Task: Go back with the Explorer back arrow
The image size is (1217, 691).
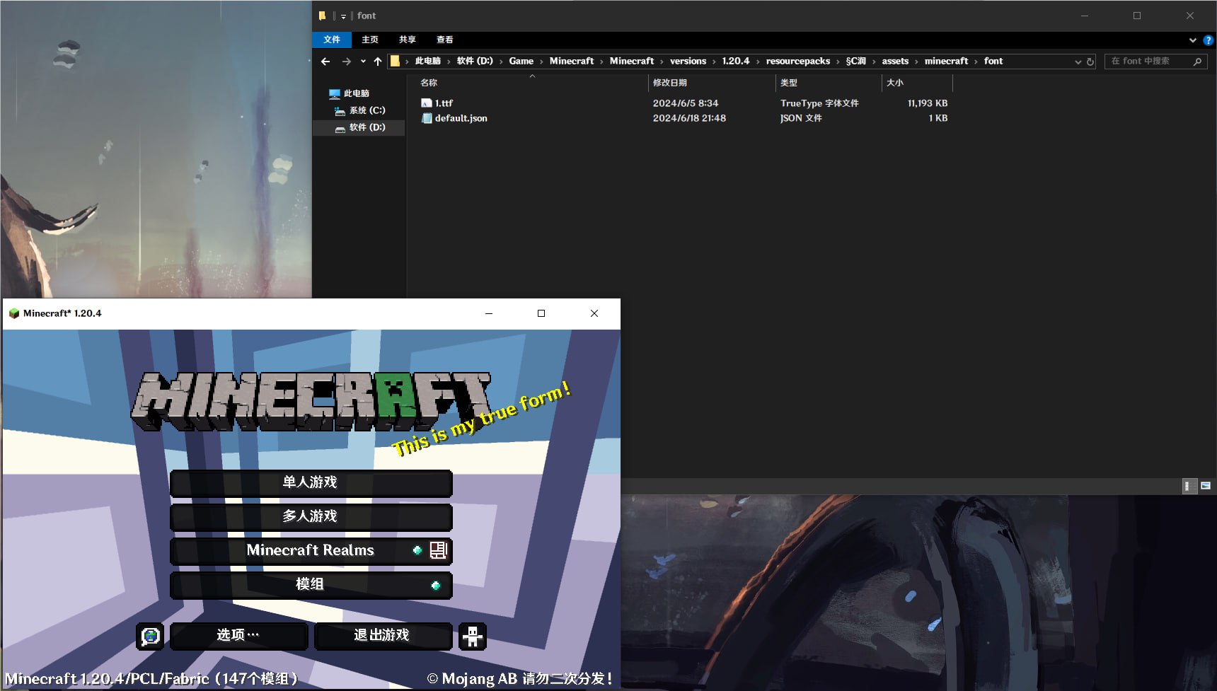Action: [x=325, y=62]
